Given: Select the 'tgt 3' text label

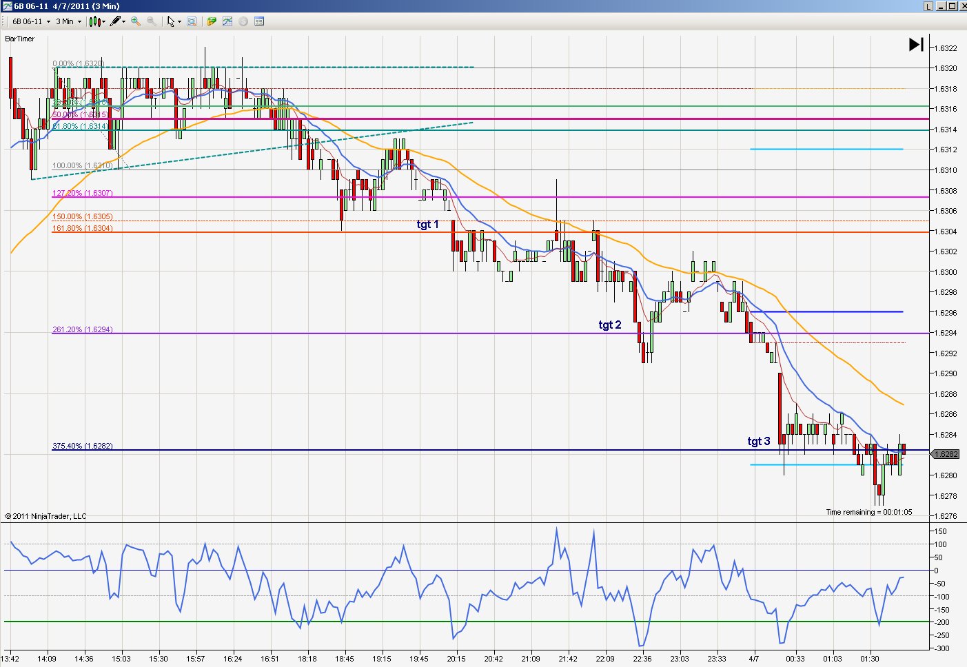Looking at the screenshot, I should [759, 441].
